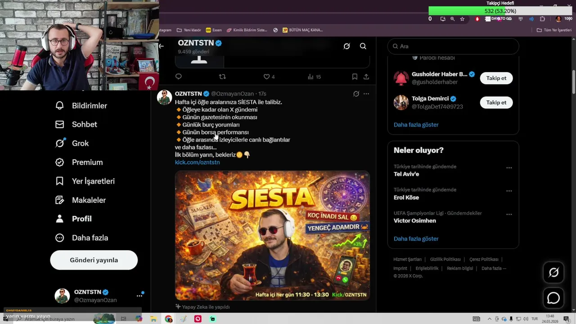Open Reklam bilgisi footer link

(460, 268)
